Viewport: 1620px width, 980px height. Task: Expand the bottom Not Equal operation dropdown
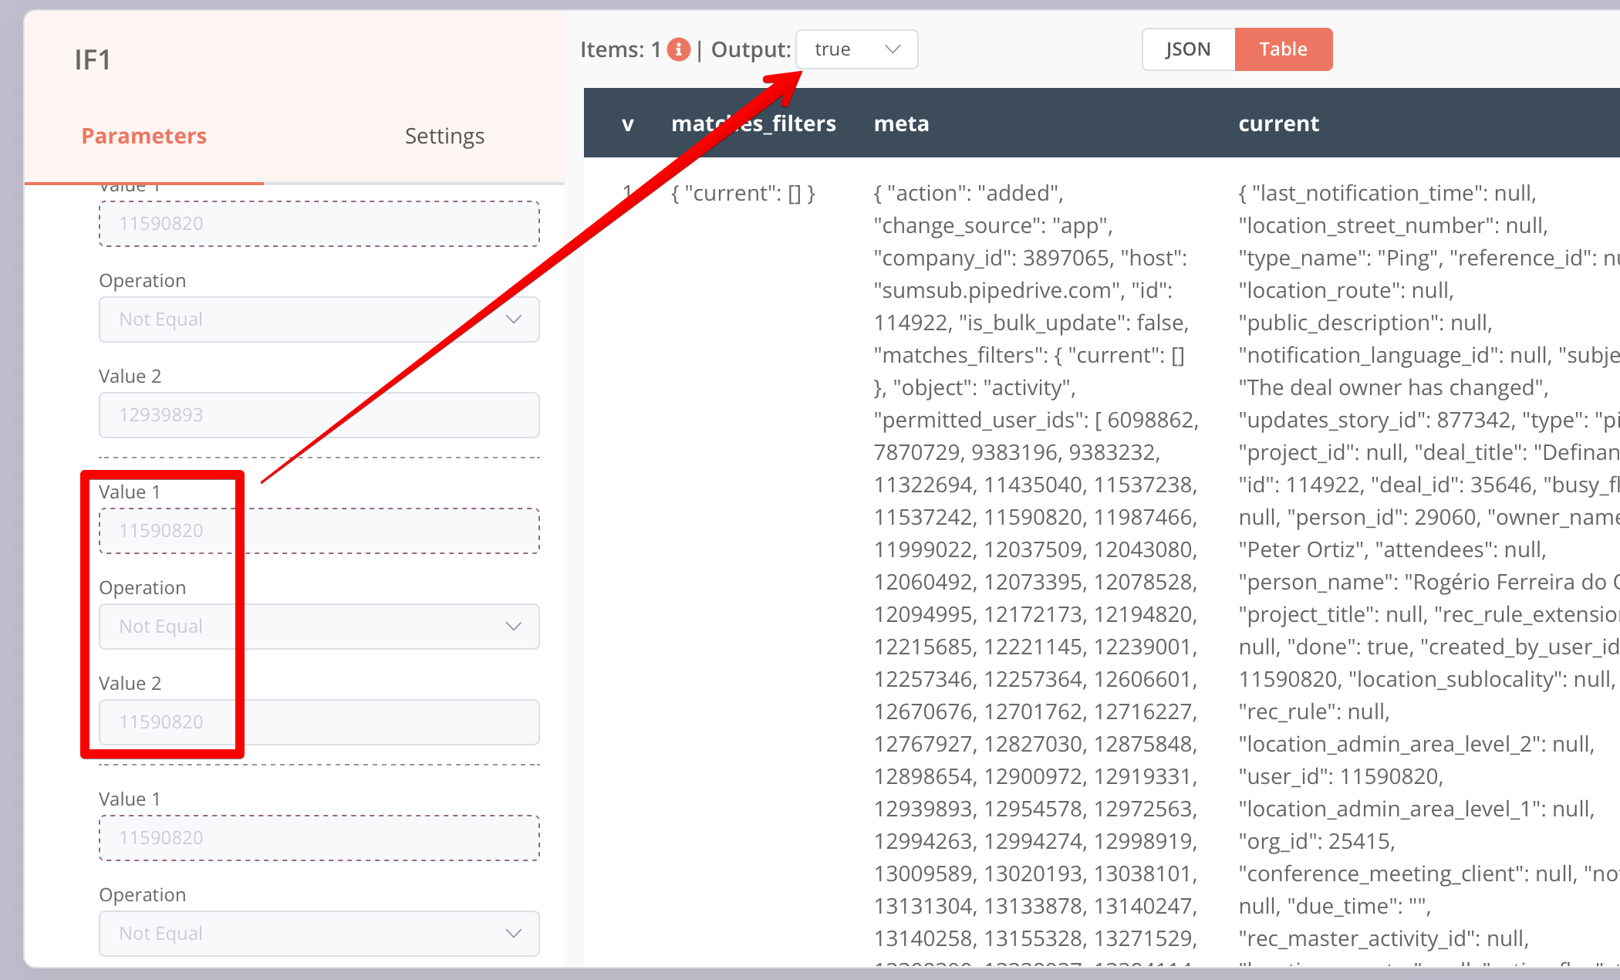(x=319, y=934)
